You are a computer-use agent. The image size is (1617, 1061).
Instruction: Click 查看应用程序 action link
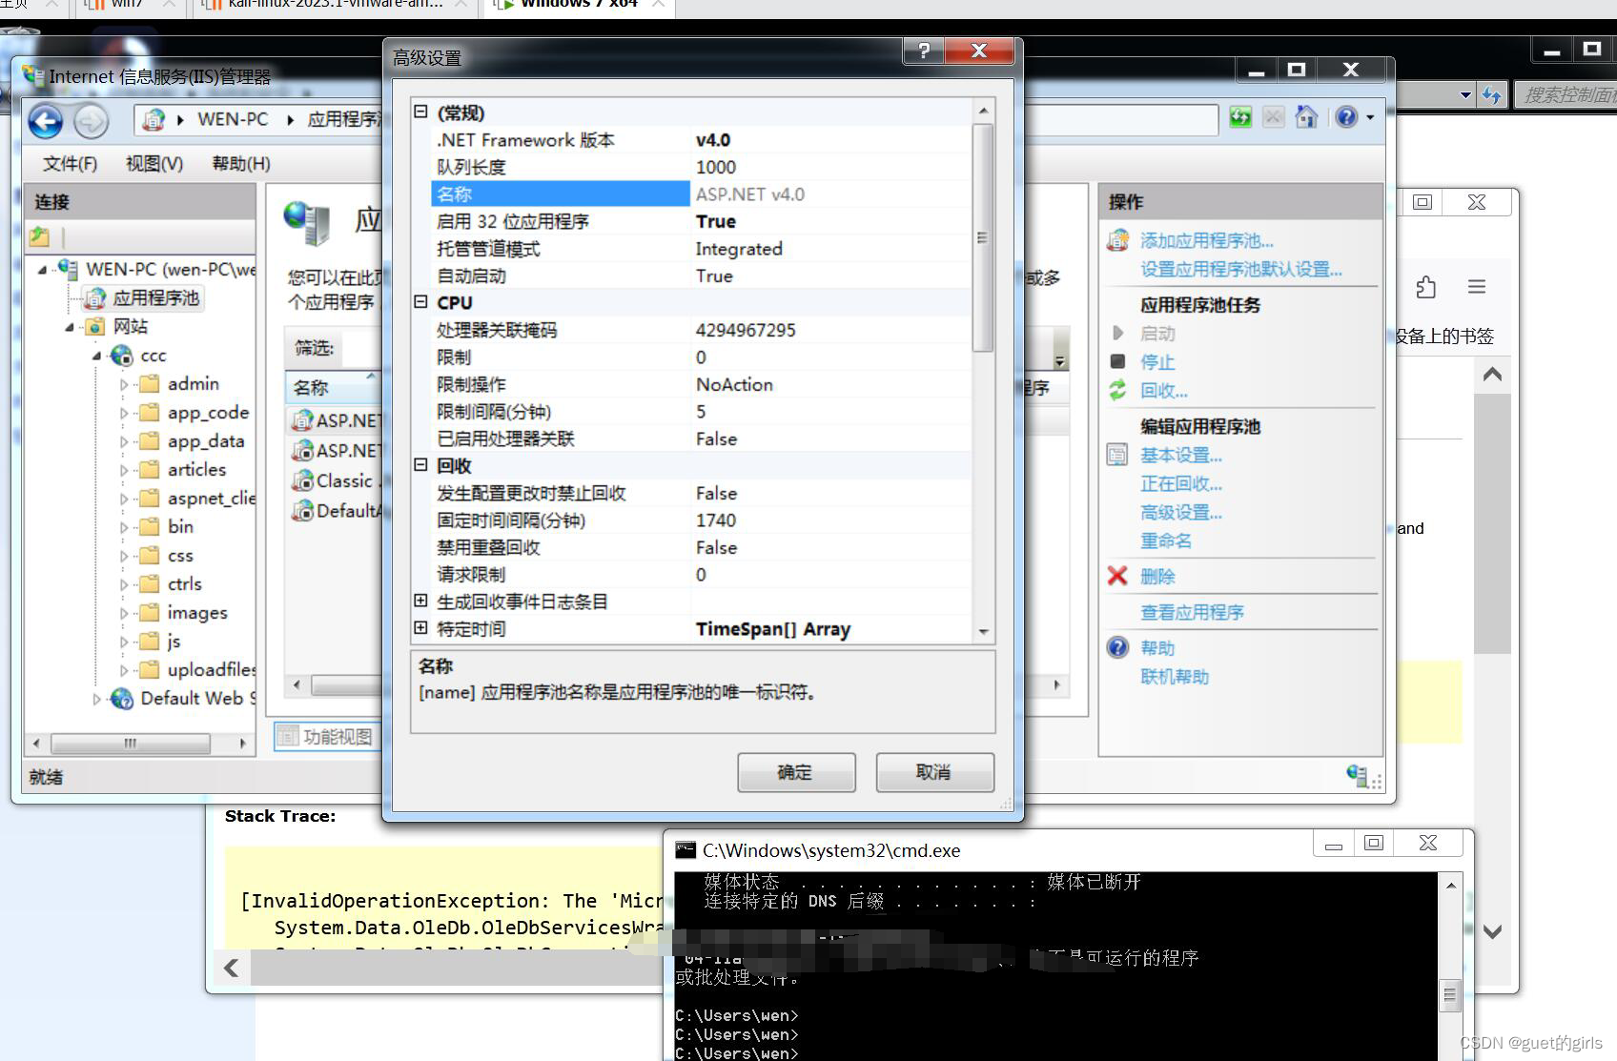tap(1192, 613)
